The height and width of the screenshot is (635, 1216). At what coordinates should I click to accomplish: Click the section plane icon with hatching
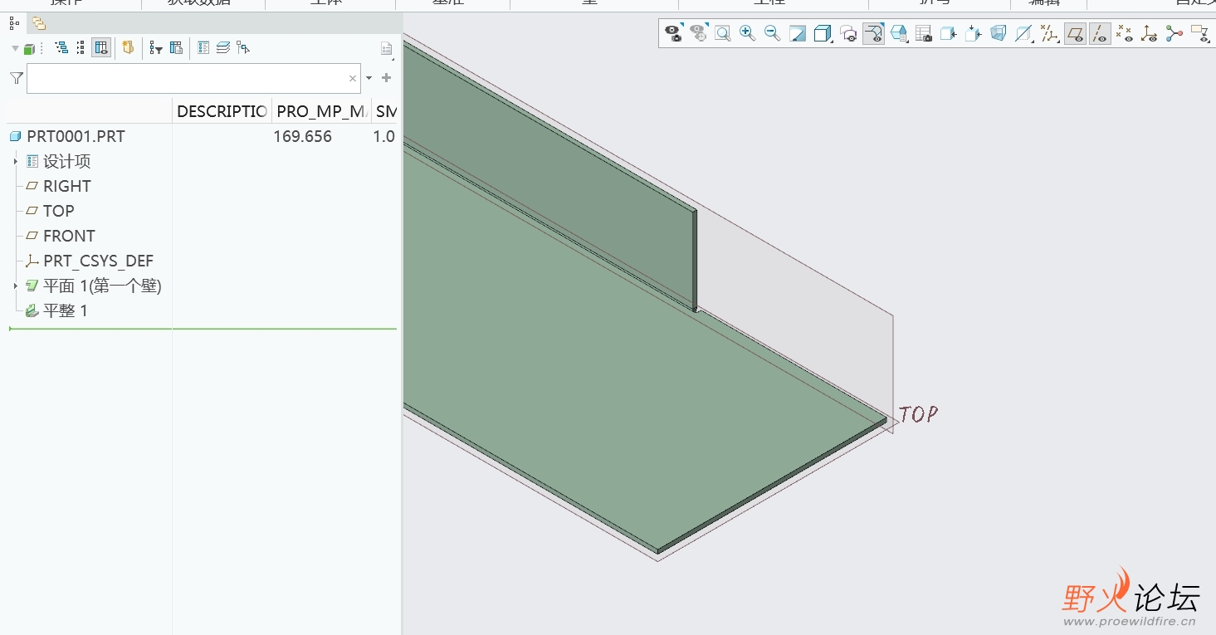[x=1024, y=33]
